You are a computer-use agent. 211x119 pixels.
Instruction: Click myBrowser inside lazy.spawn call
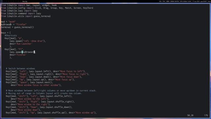[x=28, y=52]
